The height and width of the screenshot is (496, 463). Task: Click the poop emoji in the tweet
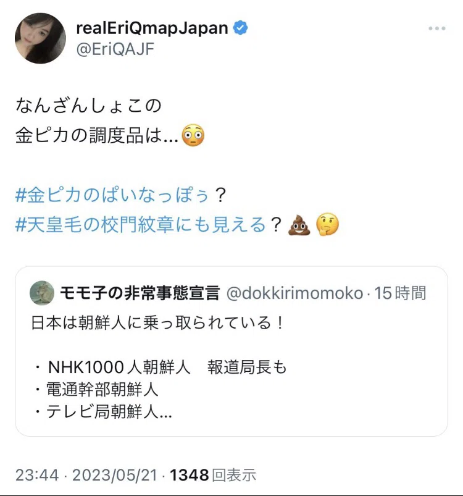pyautogui.click(x=299, y=225)
